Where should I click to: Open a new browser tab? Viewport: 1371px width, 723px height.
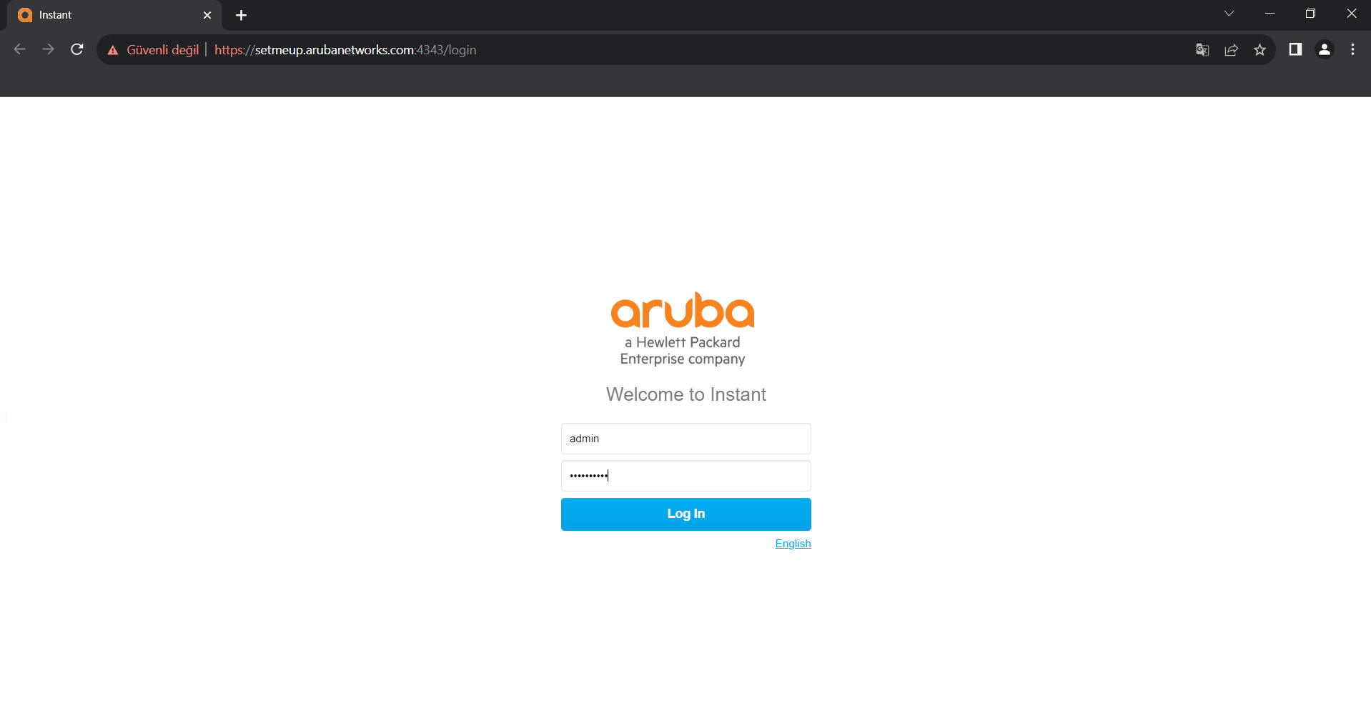pos(242,15)
